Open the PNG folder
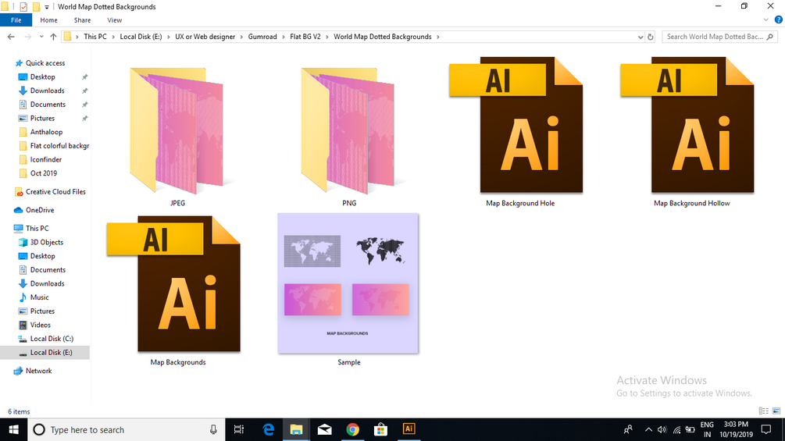The width and height of the screenshot is (785, 441). (x=348, y=131)
